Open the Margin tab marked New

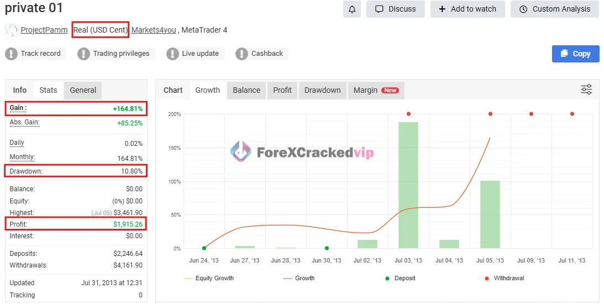tap(375, 90)
